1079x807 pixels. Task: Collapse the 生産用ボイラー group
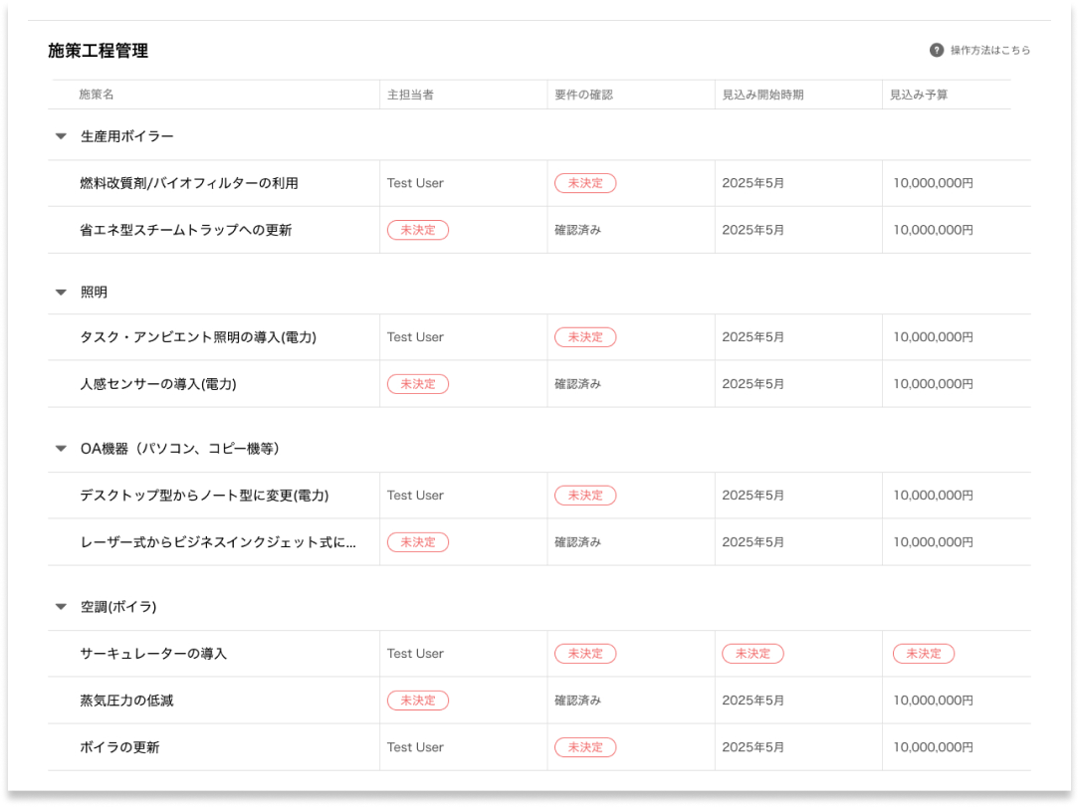tap(61, 136)
